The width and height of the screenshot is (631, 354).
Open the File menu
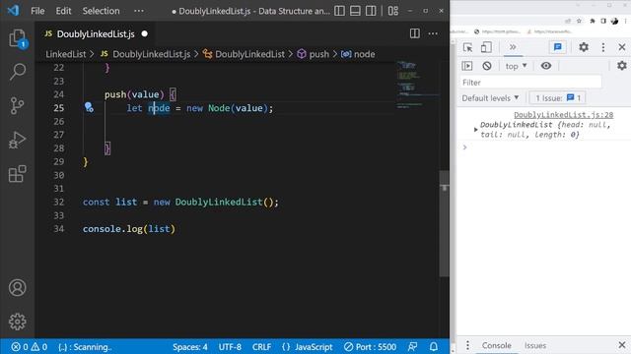coord(37,11)
